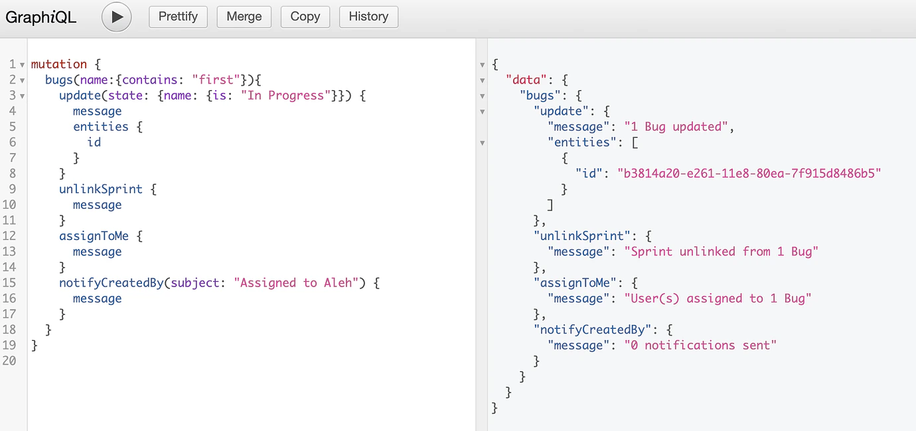Click the "1 Bug updated" result value

(676, 127)
